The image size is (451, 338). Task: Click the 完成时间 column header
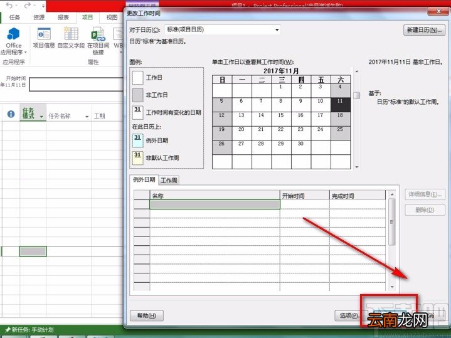358,195
